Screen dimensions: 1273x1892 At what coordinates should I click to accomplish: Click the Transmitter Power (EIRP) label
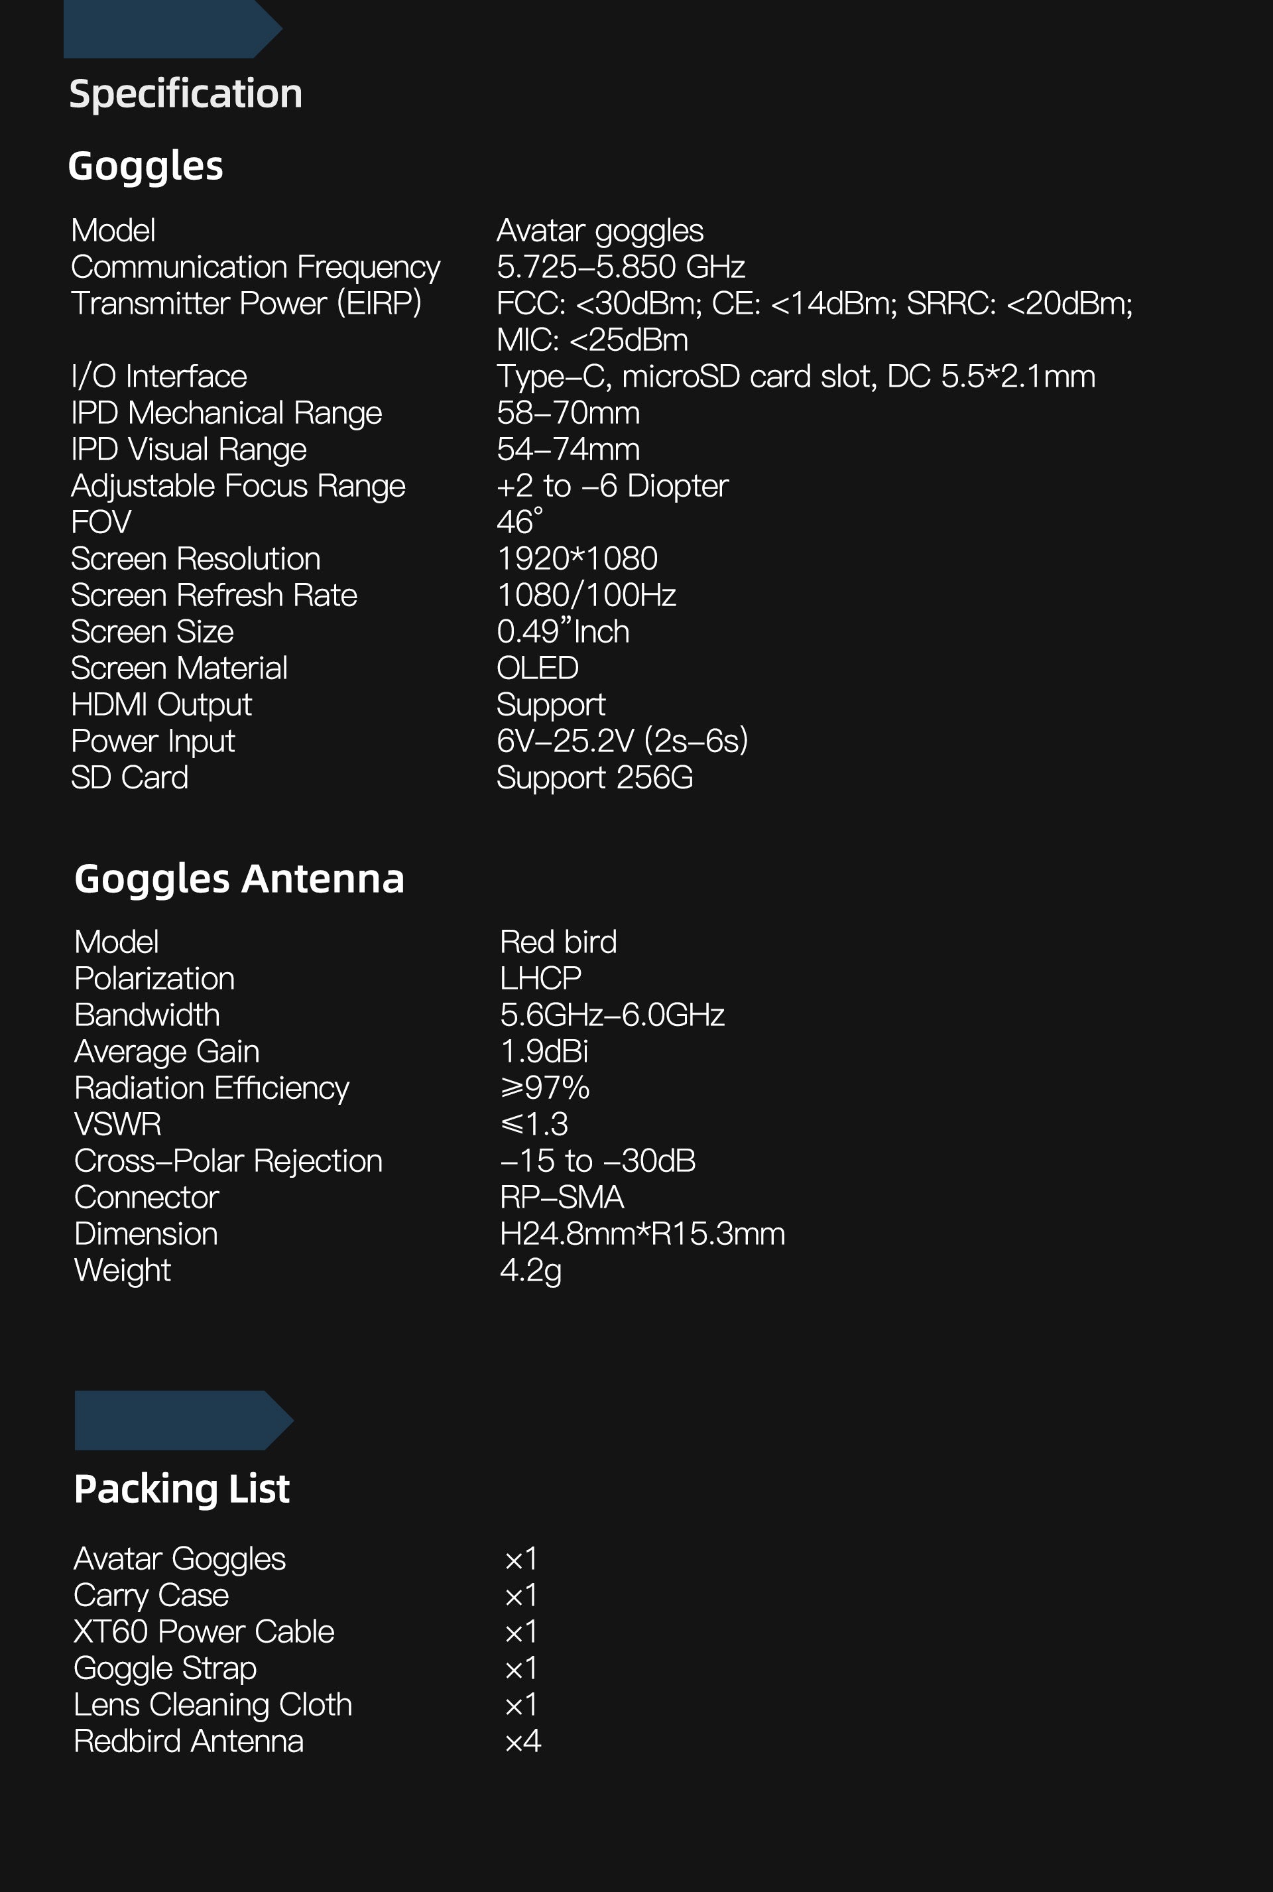247,303
